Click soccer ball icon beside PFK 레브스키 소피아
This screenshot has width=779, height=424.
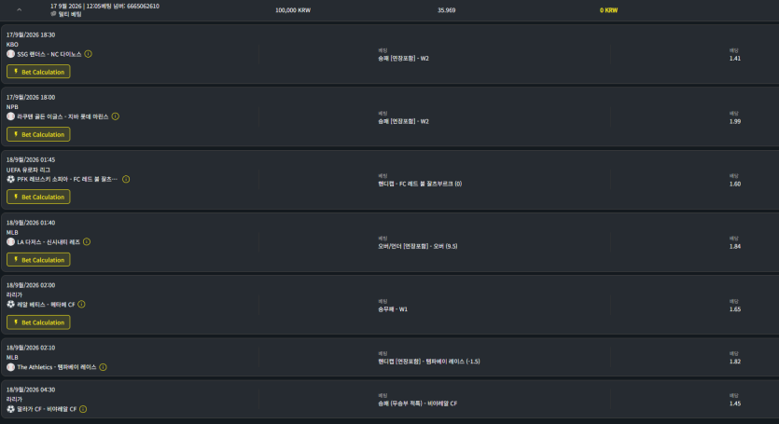click(10, 179)
